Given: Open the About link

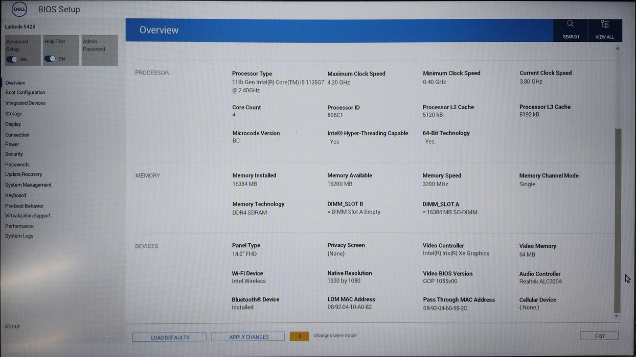Looking at the screenshot, I should pyautogui.click(x=13, y=326).
